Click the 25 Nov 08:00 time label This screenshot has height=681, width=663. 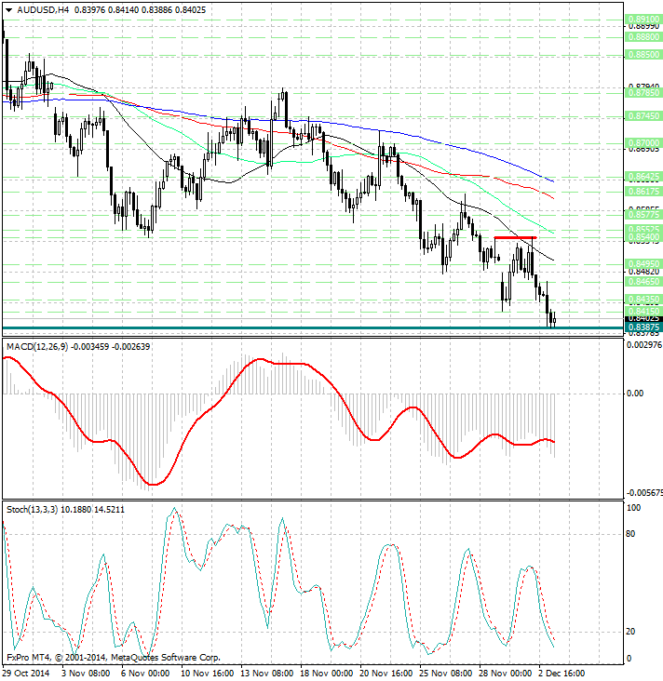448,672
